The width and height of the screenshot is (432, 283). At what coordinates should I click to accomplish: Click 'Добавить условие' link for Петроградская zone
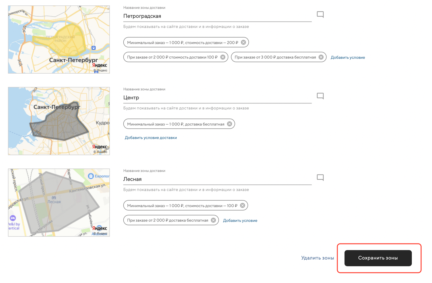348,58
